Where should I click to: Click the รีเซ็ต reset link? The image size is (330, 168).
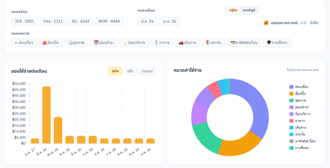click(x=314, y=23)
